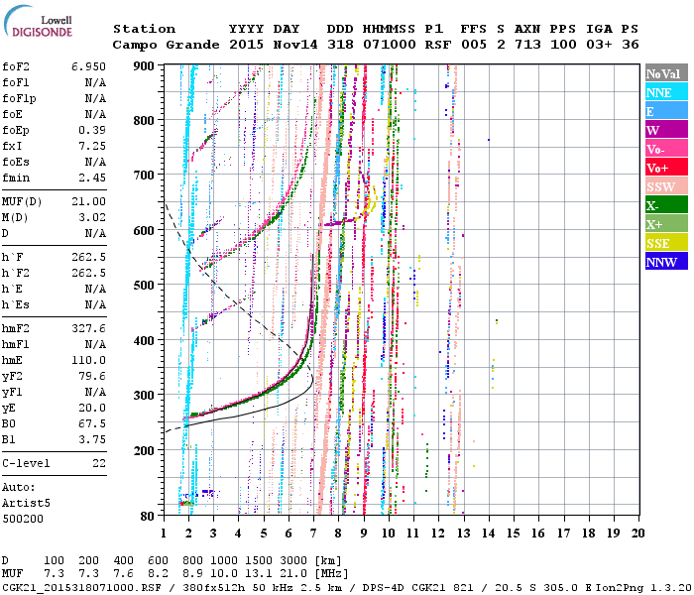Click the yF2 value 79.6
This screenshot has width=694, height=595.
click(92, 376)
